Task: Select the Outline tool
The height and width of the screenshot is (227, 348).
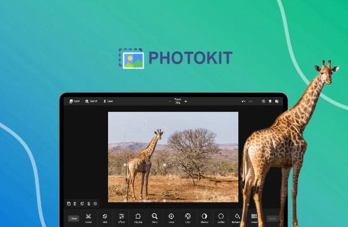Action: 221,217
